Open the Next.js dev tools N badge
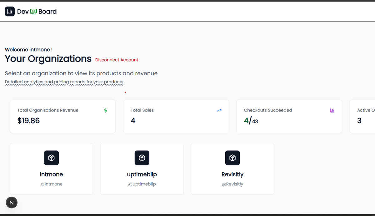This screenshot has height=216, width=375. 12,203
